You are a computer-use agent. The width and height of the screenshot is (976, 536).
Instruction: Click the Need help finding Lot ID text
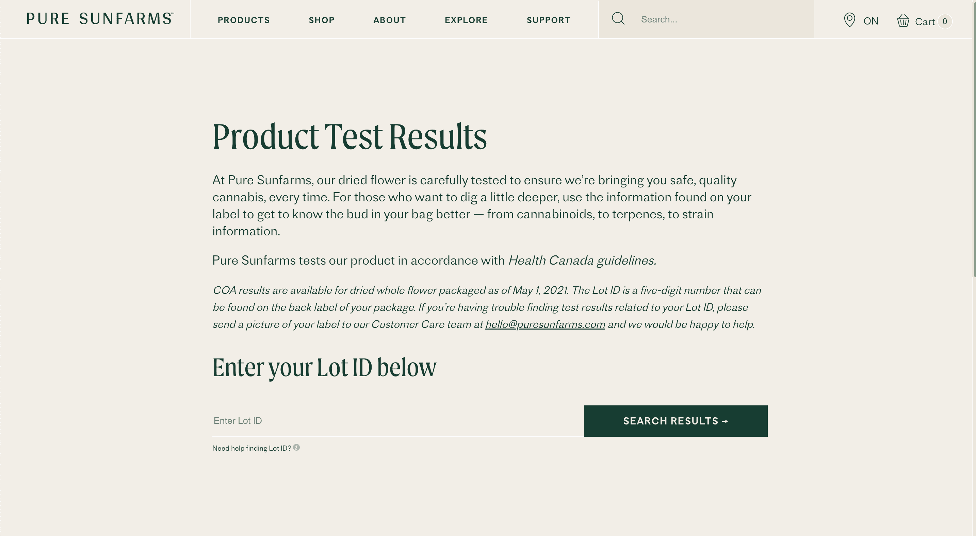pos(251,448)
